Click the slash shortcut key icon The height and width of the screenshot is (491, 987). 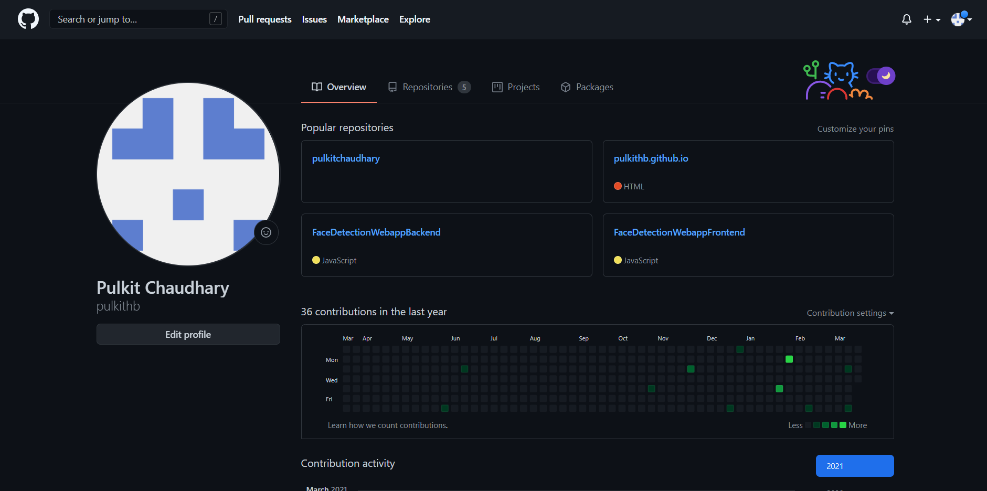[215, 19]
